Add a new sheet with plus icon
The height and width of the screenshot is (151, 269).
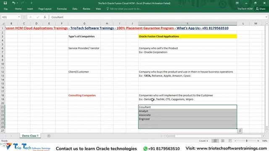pos(49,136)
